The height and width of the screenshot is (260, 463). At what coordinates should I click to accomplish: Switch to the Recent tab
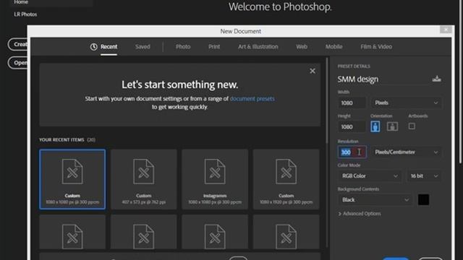(x=109, y=47)
